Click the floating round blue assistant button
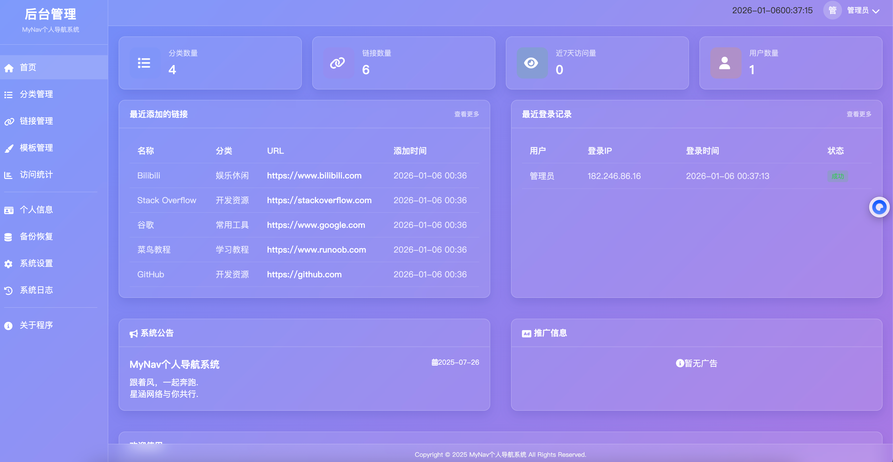This screenshot has height=462, width=893. pyautogui.click(x=879, y=207)
